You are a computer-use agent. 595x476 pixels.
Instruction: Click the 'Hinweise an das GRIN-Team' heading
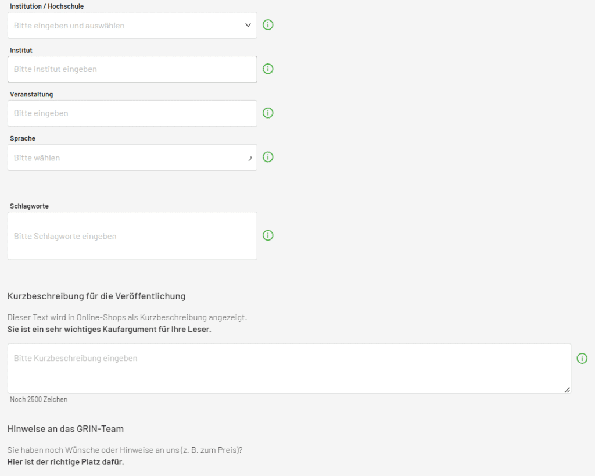pyautogui.click(x=66, y=429)
